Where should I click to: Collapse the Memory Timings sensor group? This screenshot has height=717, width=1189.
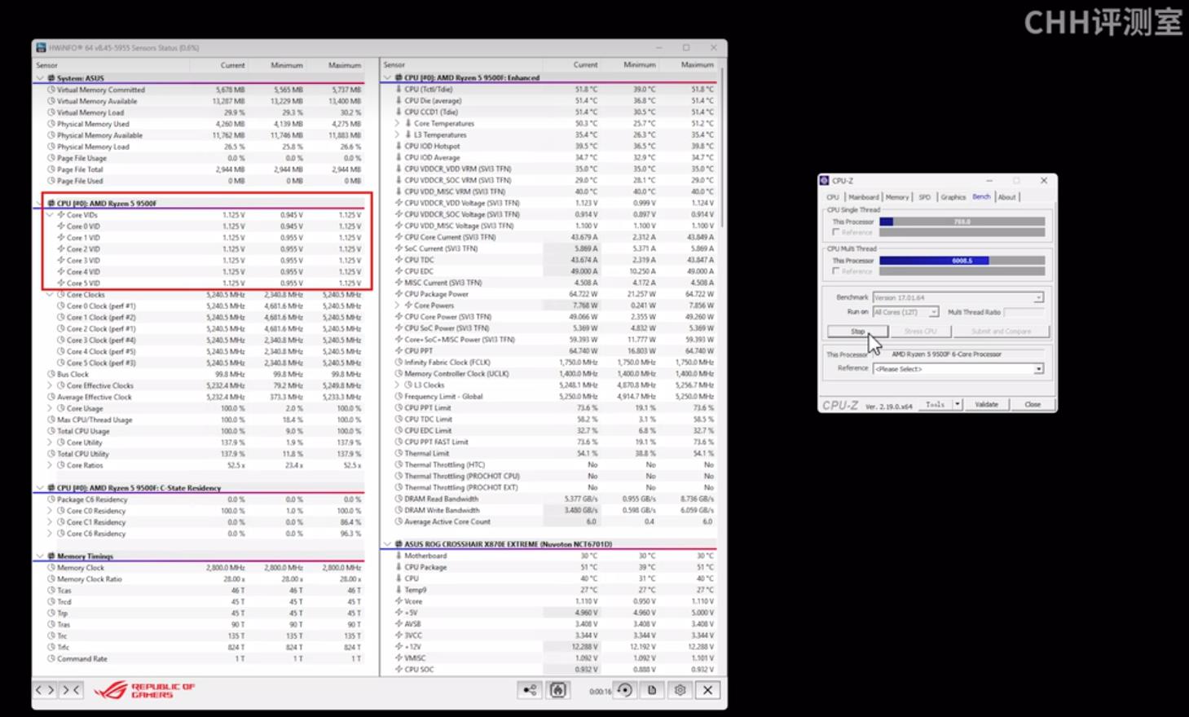[39, 556]
